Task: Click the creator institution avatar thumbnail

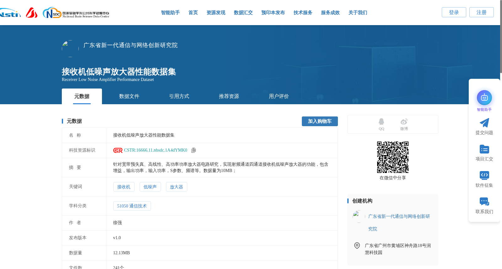Action: [359, 217]
